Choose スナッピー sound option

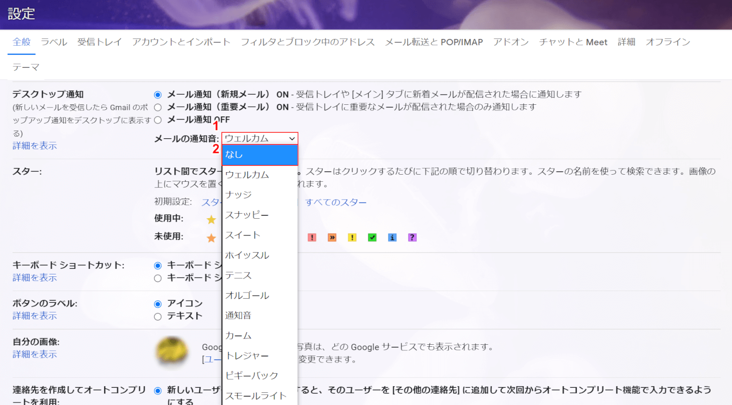point(260,215)
